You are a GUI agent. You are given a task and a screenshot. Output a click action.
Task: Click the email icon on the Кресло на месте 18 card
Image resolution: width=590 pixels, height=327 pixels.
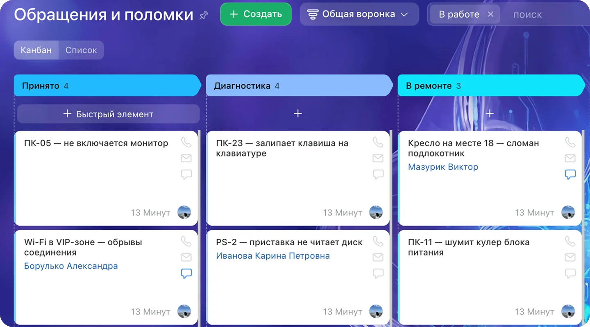pyautogui.click(x=570, y=158)
